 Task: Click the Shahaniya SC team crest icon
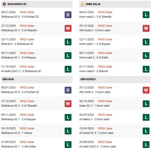[4, 4]
